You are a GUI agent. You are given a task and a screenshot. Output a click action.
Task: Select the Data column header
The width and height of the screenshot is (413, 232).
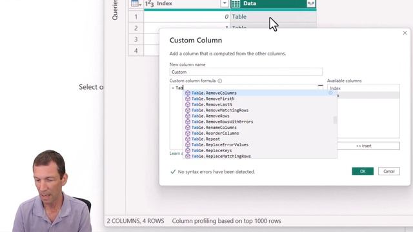point(273,4)
